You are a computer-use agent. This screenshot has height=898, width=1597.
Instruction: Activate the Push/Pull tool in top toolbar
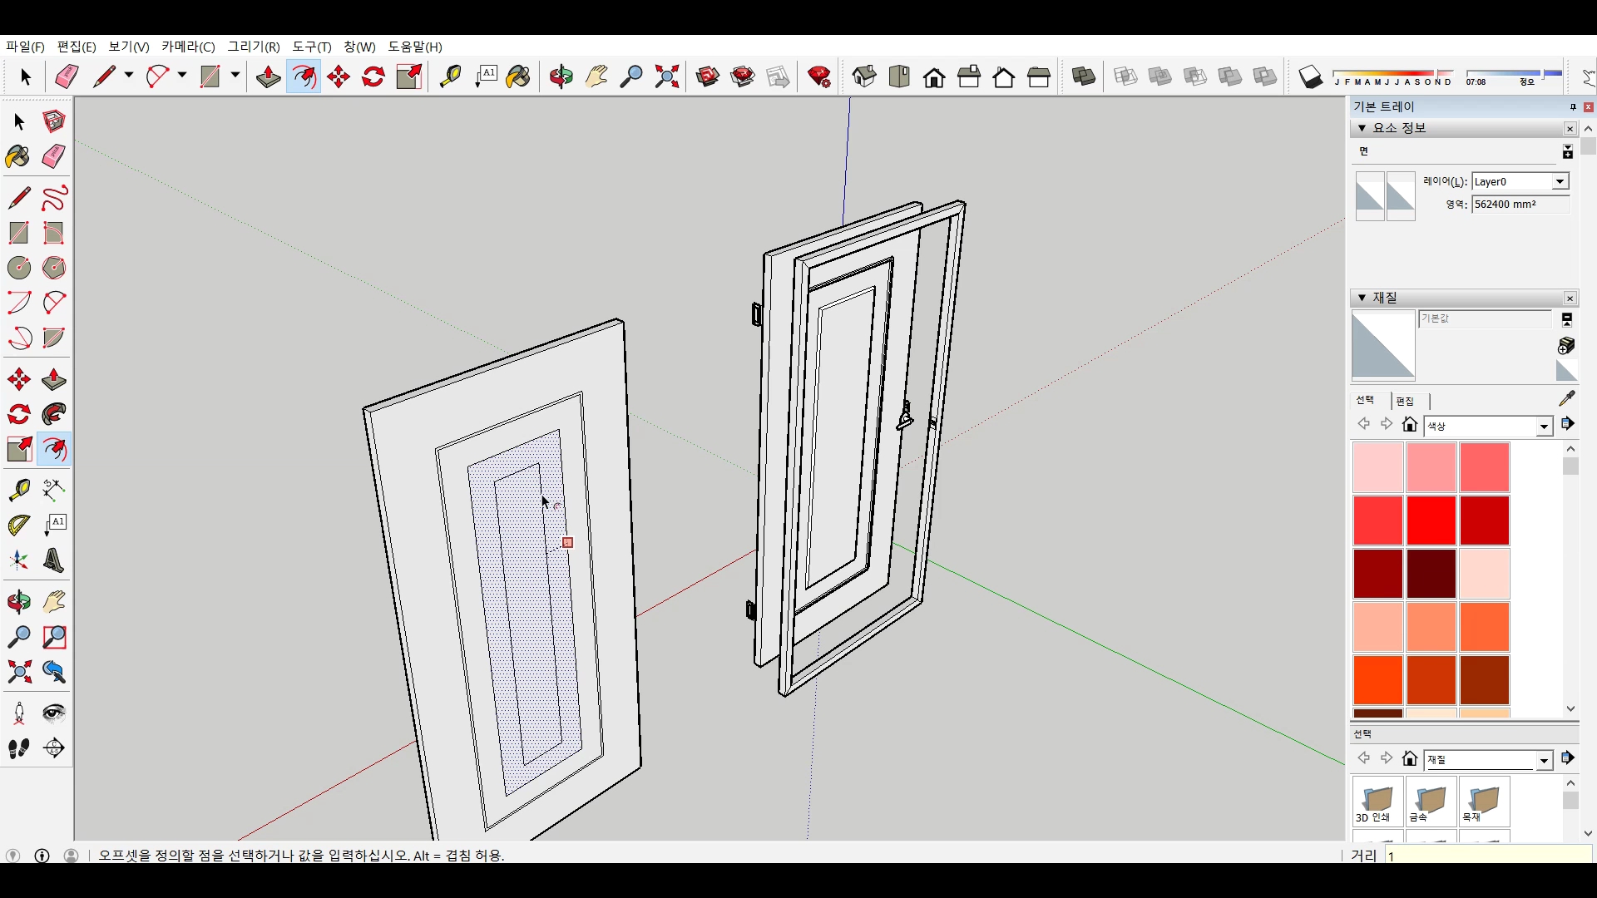coord(268,77)
